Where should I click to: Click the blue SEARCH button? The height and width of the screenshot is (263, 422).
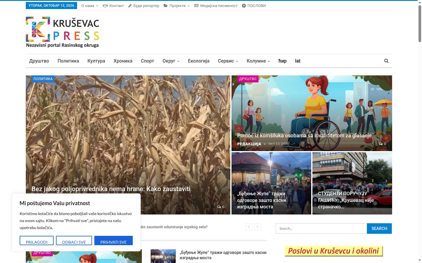[x=379, y=229]
